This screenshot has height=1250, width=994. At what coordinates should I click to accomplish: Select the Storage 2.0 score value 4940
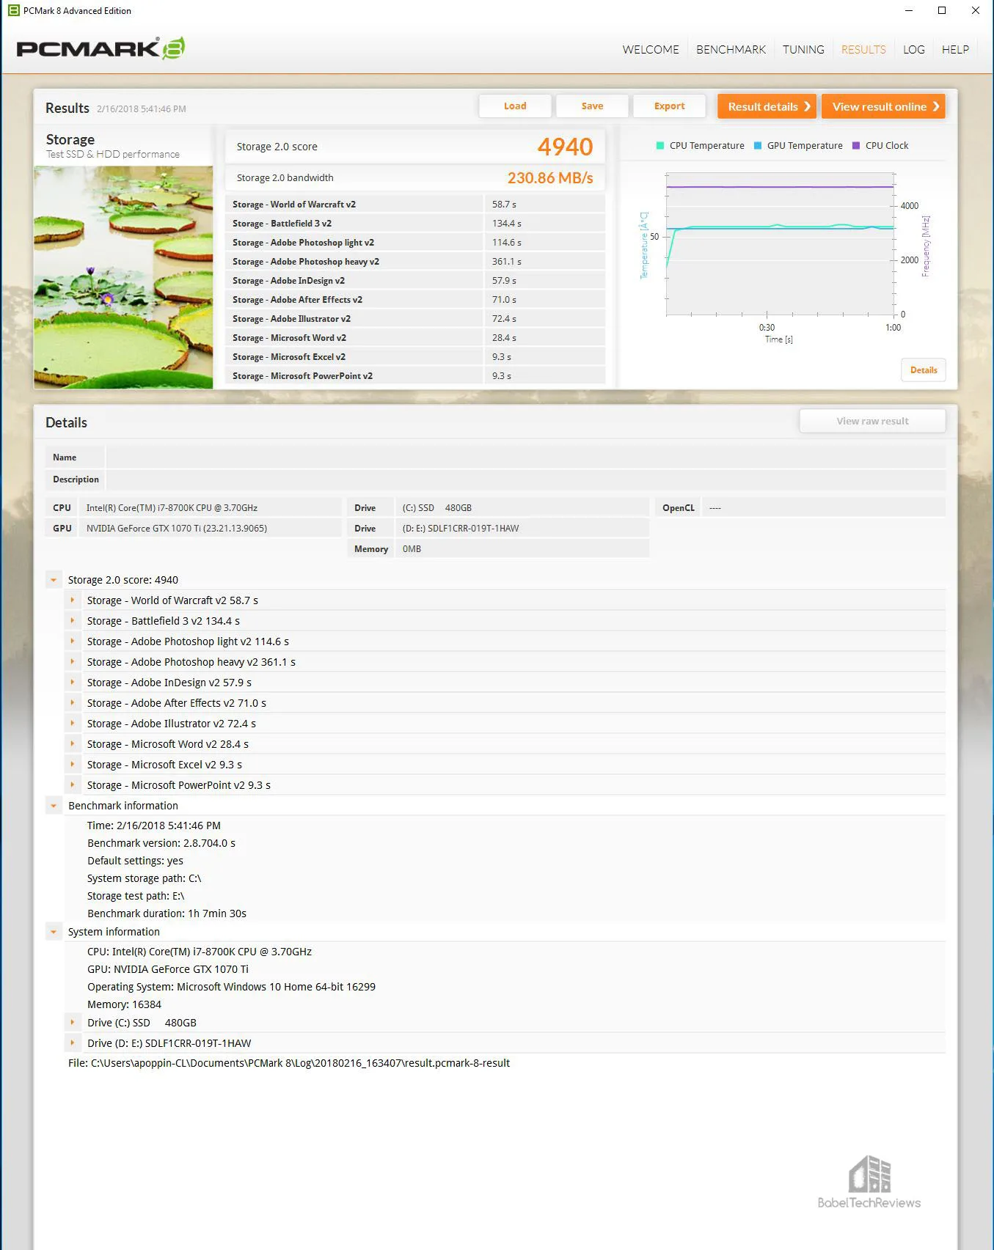point(565,147)
